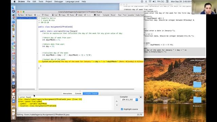Click the Test toolbar button

(x=125, y=15)
